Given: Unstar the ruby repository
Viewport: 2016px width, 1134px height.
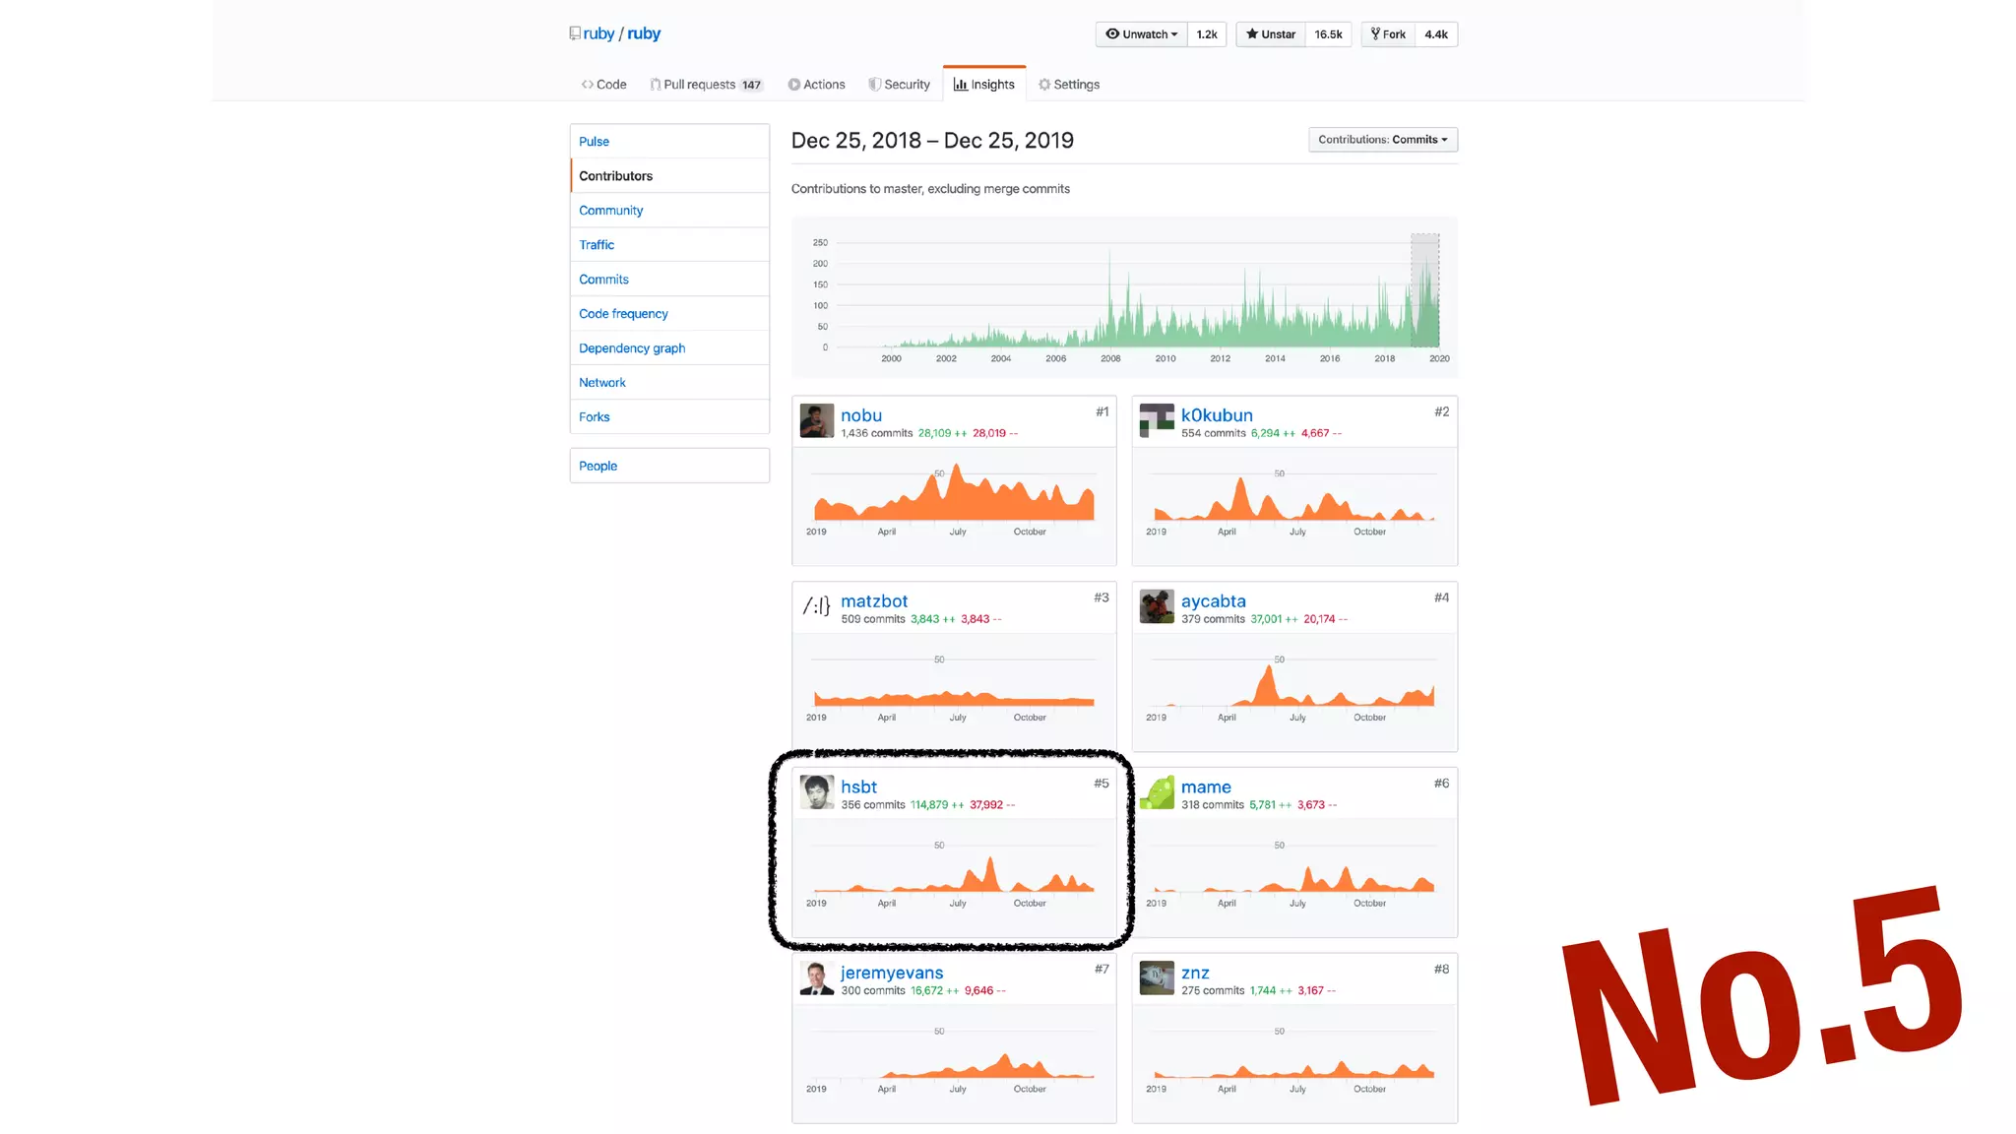Looking at the screenshot, I should point(1270,34).
